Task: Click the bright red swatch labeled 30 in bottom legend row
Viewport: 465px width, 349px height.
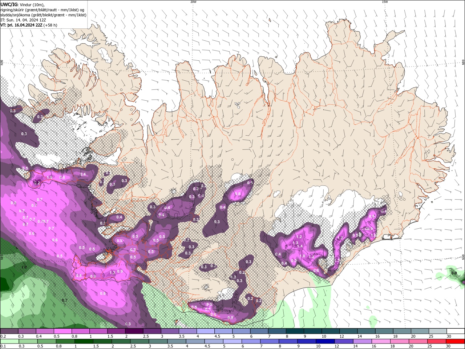Action: click(456, 341)
